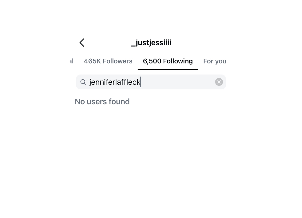Click the _justjessiiii username heading
302x218 pixels.
[151, 43]
